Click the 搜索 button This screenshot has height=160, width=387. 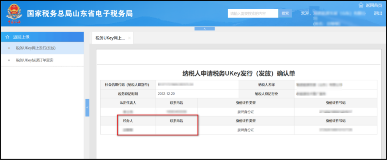point(285,13)
